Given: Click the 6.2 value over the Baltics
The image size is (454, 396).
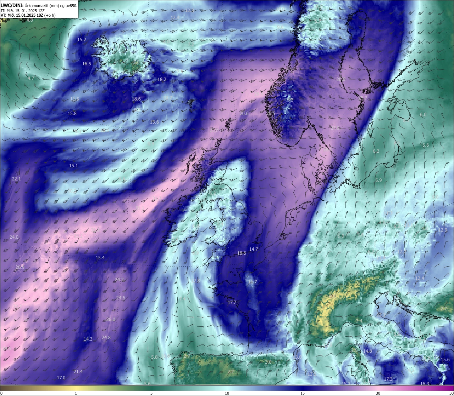Looking at the screenshot, I should pos(376,151).
